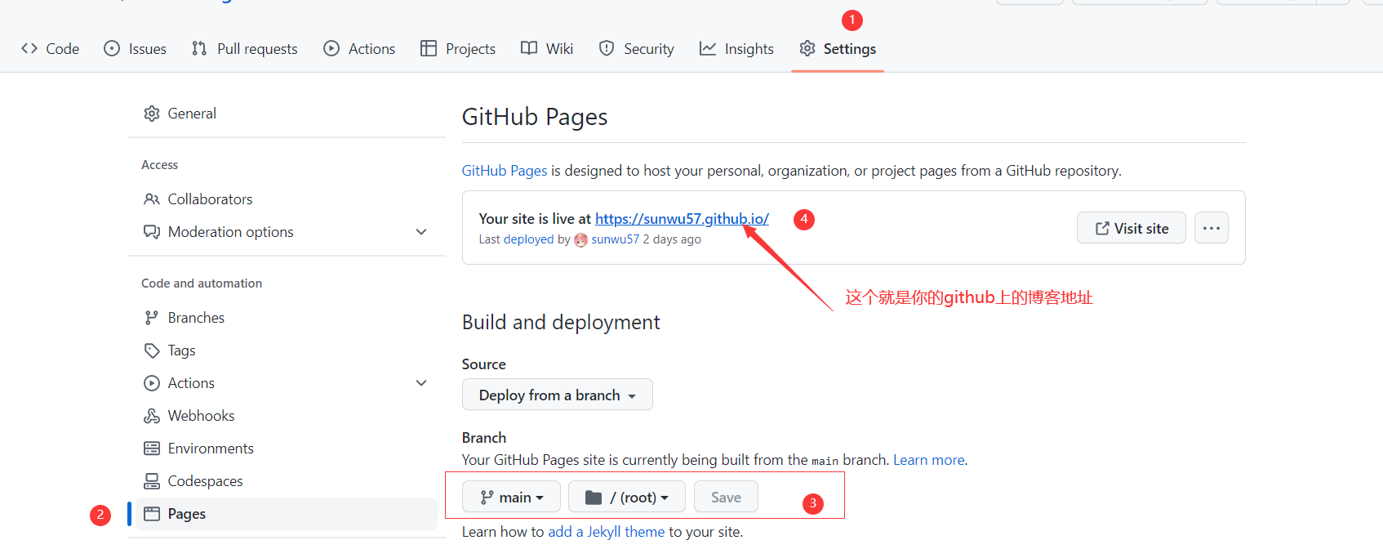Screen dimensions: 1383x558
Task: Click the browser icon beside Pages
Action: (152, 514)
